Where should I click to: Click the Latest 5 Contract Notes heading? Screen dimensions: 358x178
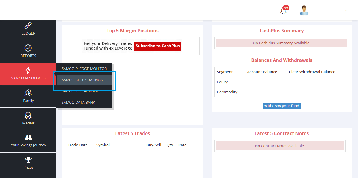coord(282,133)
